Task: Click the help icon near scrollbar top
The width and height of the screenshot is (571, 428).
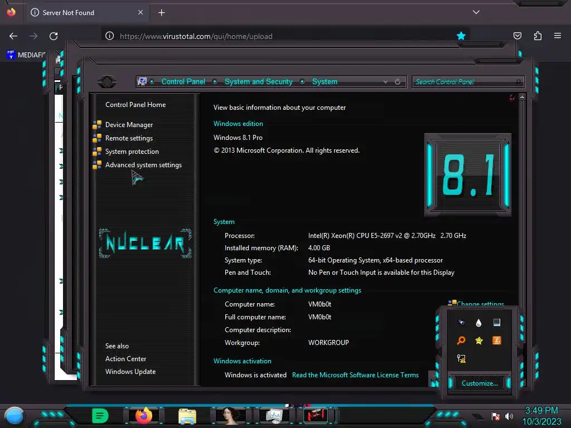Action: pos(512,98)
